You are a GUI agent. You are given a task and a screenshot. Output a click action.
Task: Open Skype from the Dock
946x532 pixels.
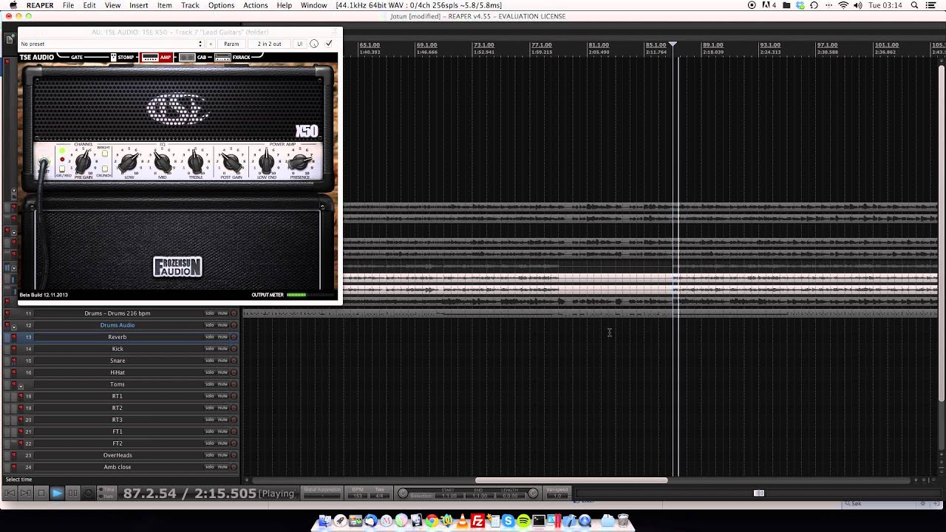[508, 522]
